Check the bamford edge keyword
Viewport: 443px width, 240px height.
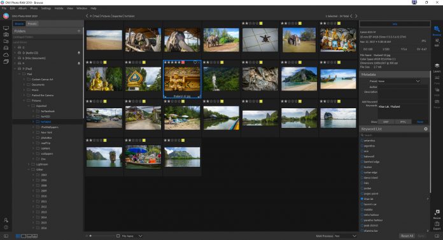tap(362, 162)
